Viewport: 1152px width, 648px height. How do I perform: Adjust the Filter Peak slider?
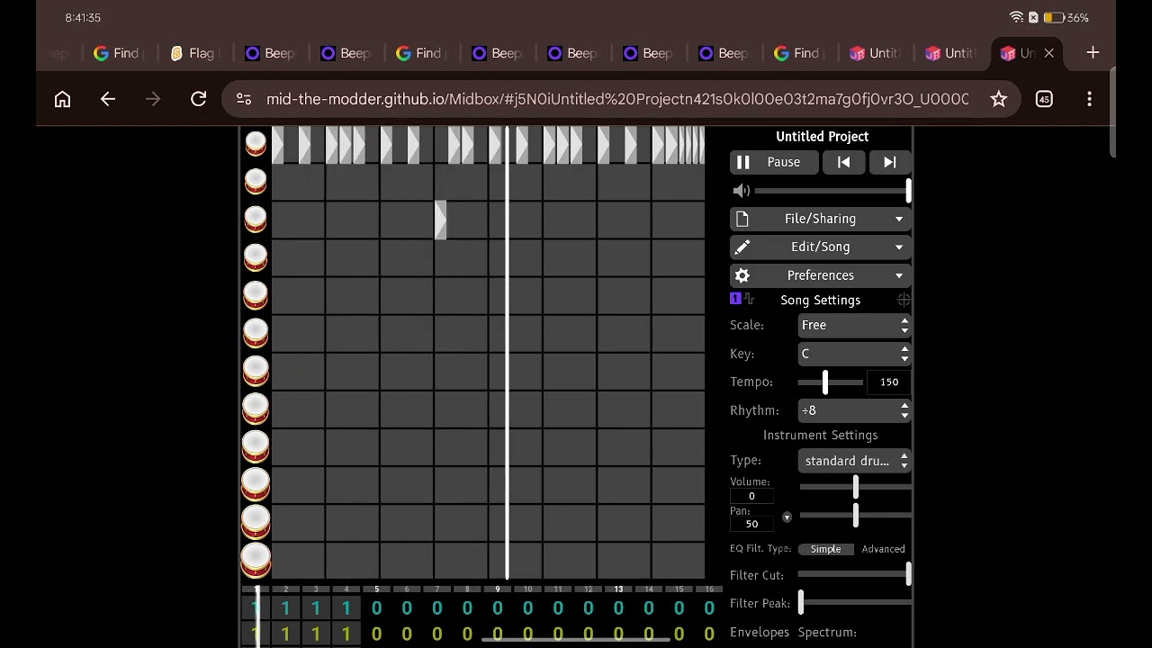854,604
